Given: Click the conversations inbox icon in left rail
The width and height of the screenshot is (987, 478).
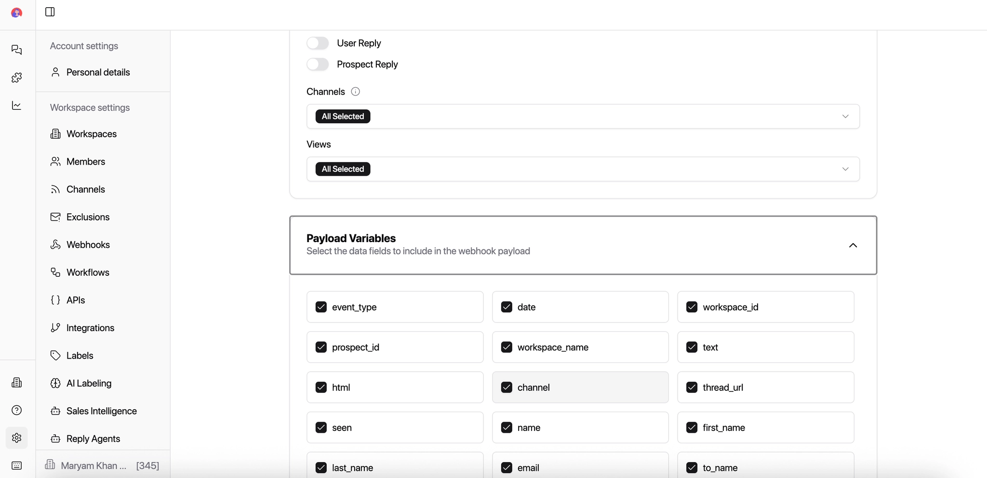Looking at the screenshot, I should [x=17, y=50].
